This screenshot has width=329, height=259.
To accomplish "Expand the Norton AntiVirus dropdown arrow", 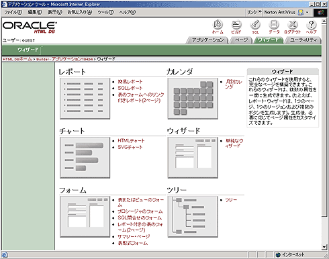I will (x=307, y=12).
